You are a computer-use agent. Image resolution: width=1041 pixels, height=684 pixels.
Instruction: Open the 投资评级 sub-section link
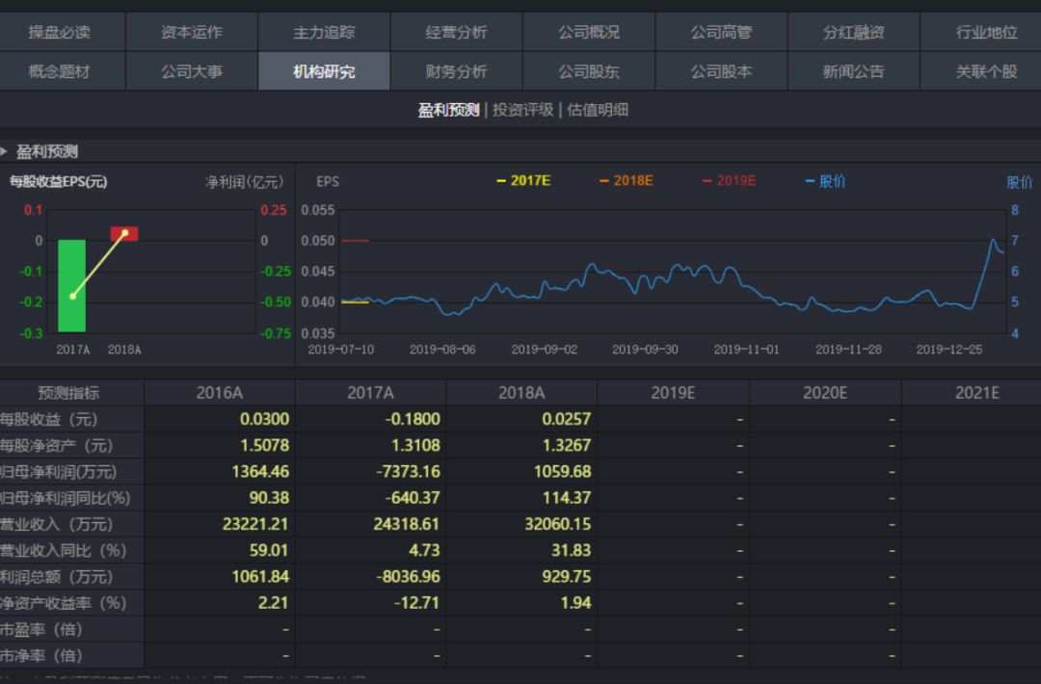pos(522,110)
